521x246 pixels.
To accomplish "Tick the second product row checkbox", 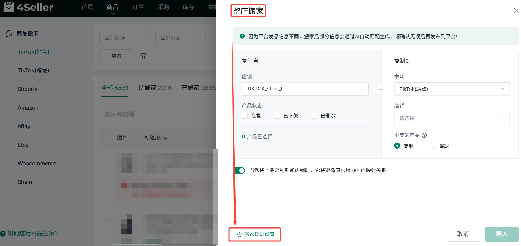I will coord(107,218).
